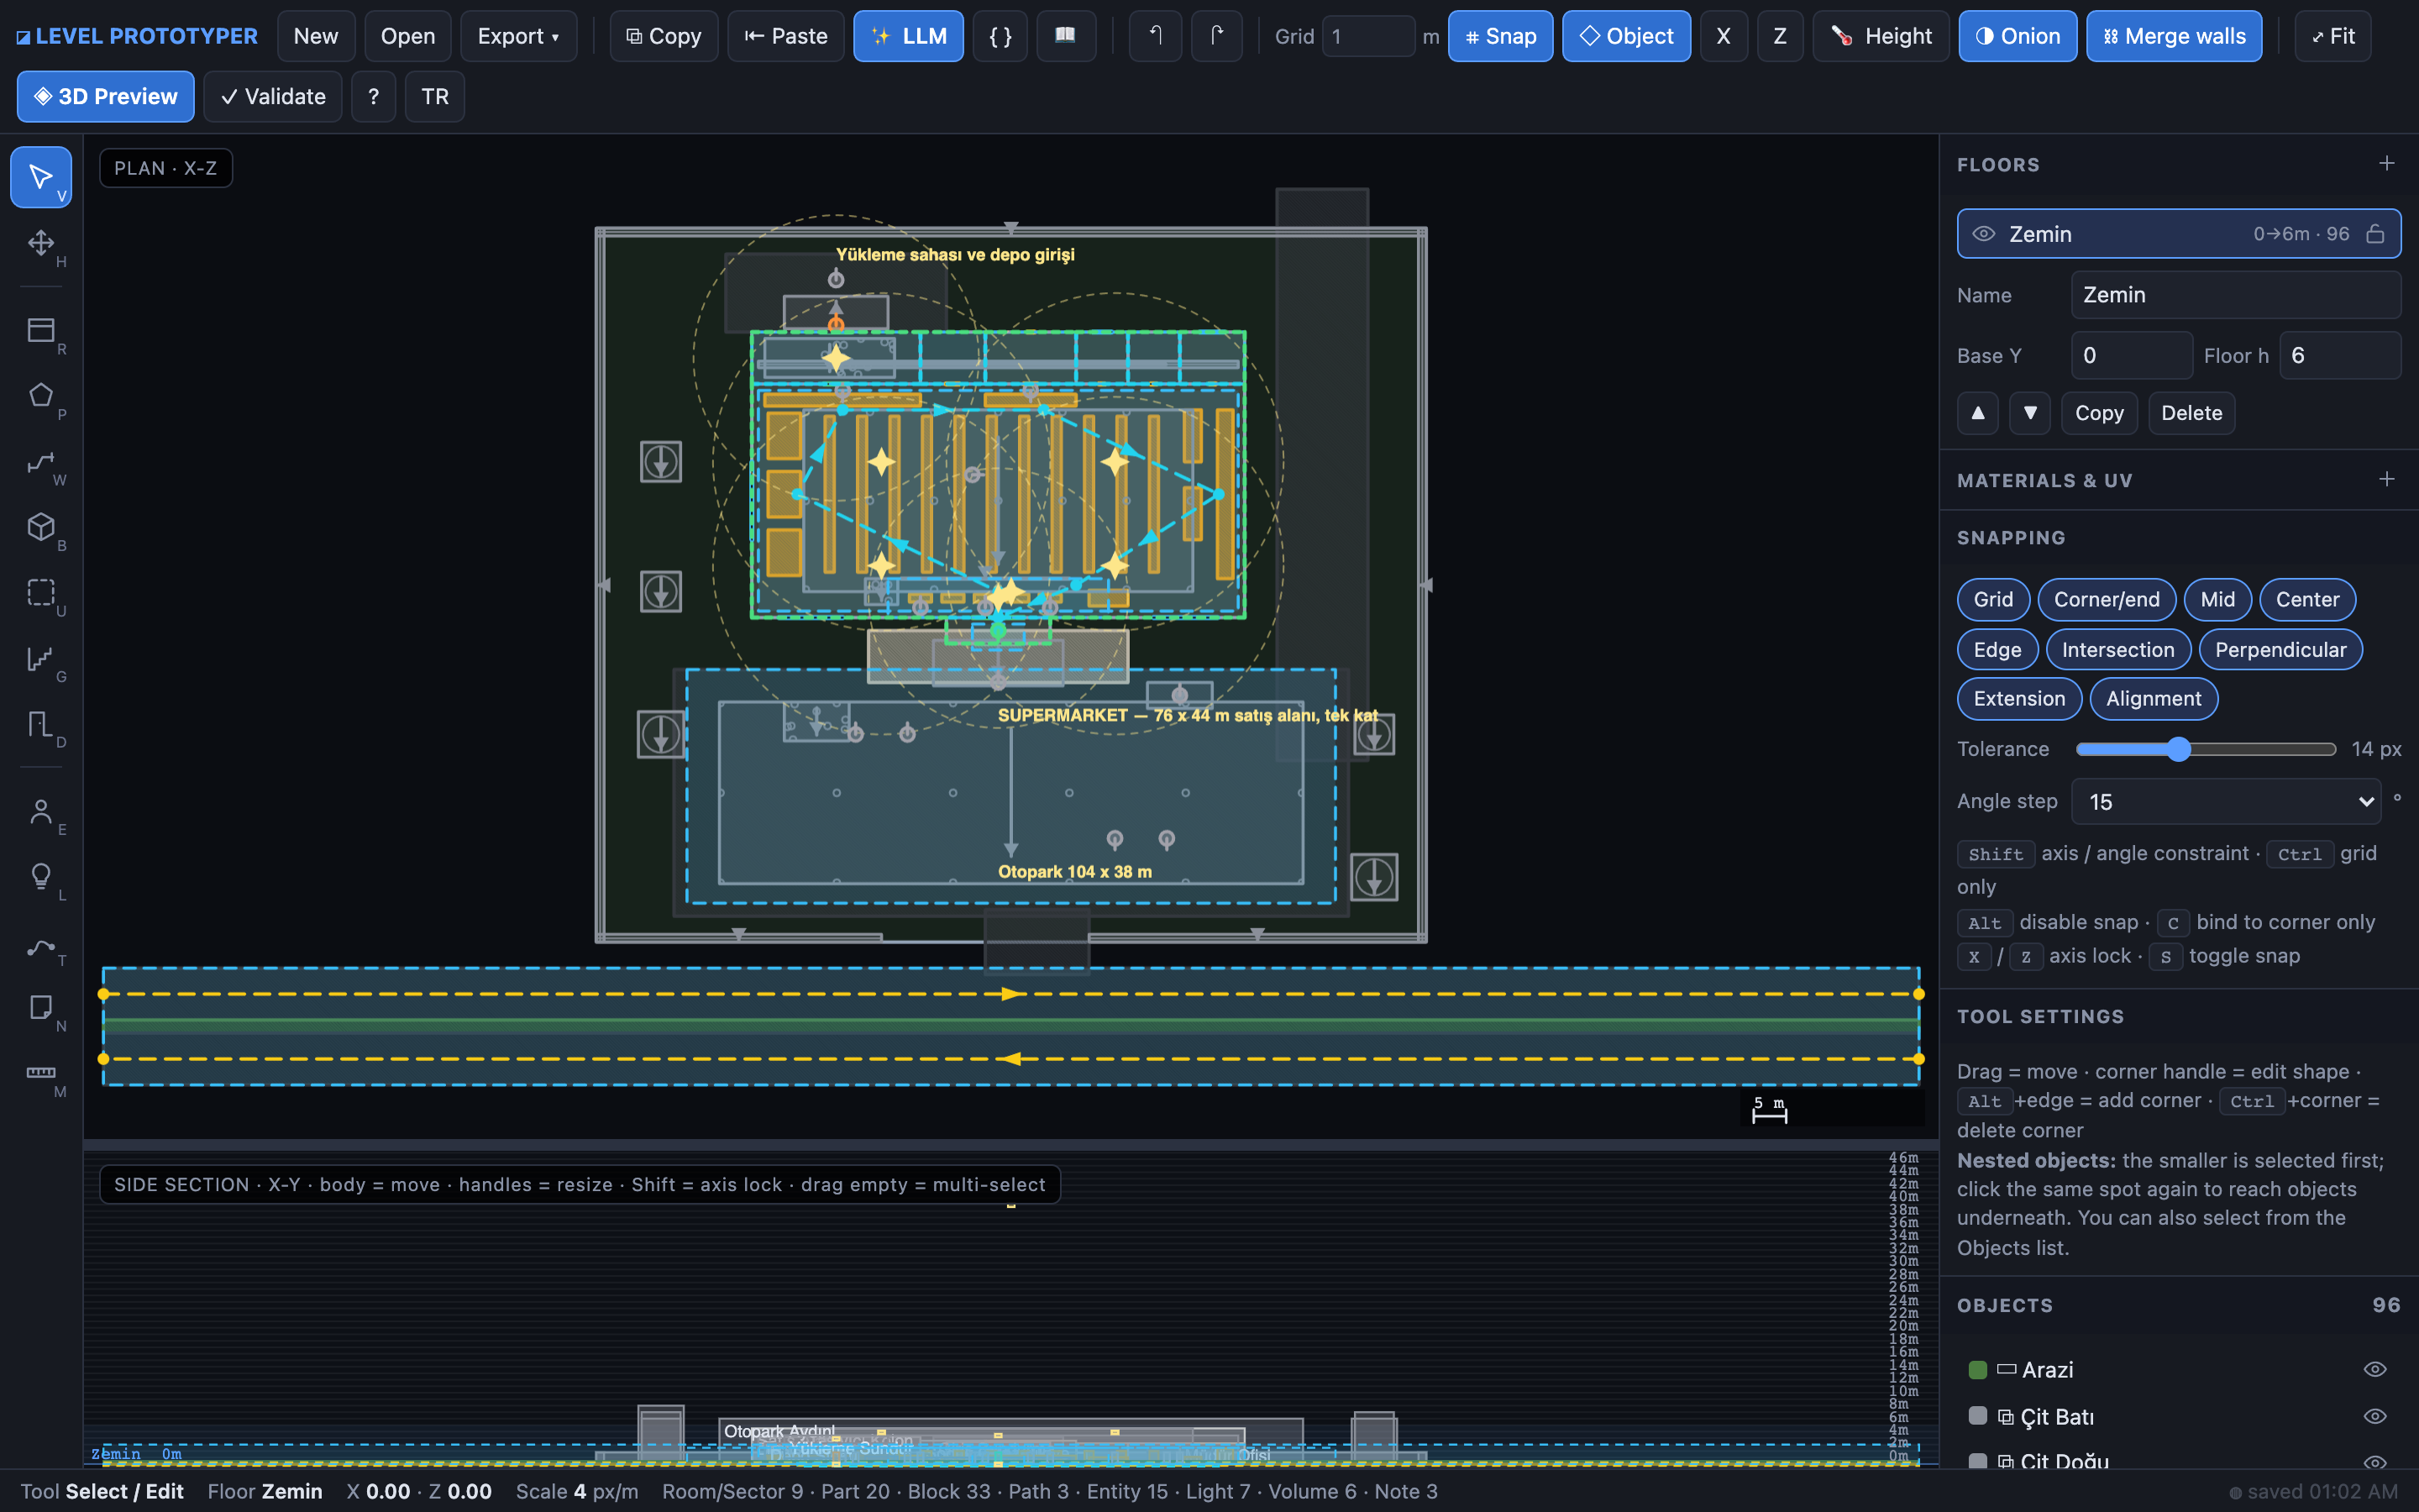Image resolution: width=2419 pixels, height=1512 pixels.
Task: Disable the Intersection snapping option
Action: [2117, 650]
